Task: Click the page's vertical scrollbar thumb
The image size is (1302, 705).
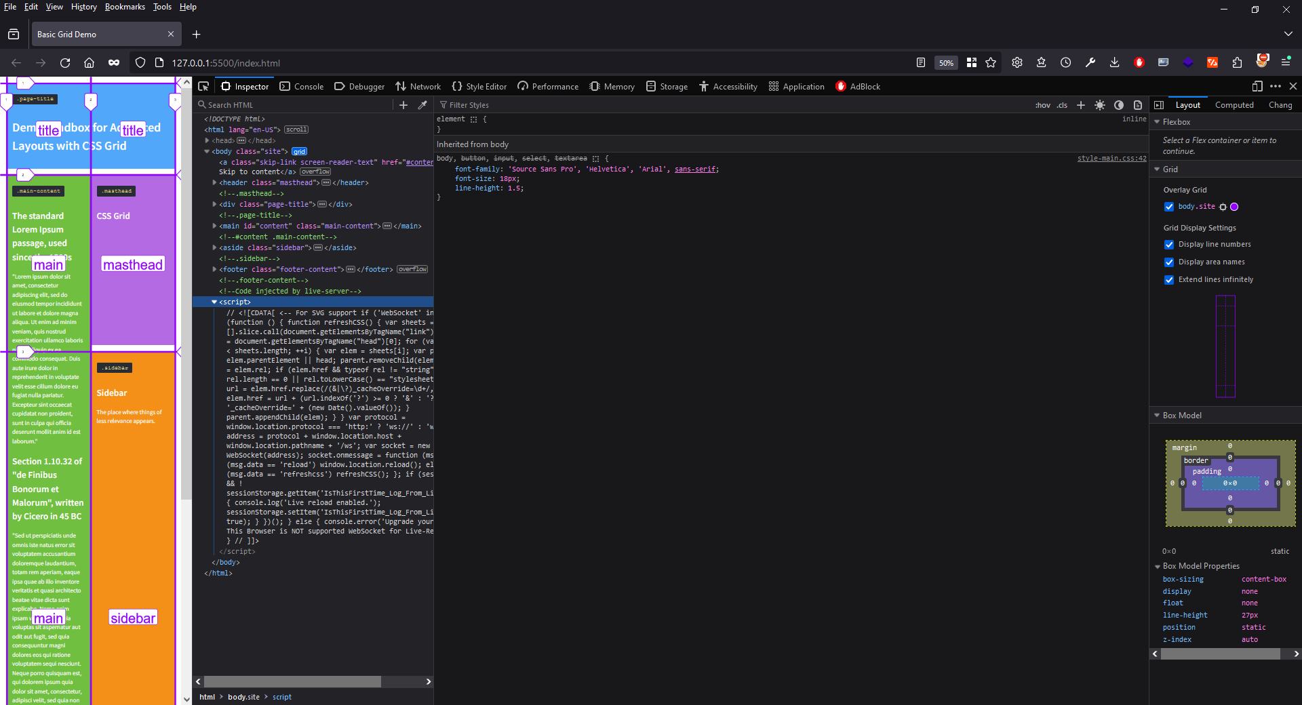Action: (x=186, y=295)
